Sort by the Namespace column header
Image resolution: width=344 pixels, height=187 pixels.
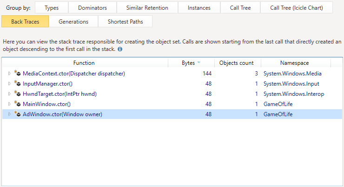point(294,62)
